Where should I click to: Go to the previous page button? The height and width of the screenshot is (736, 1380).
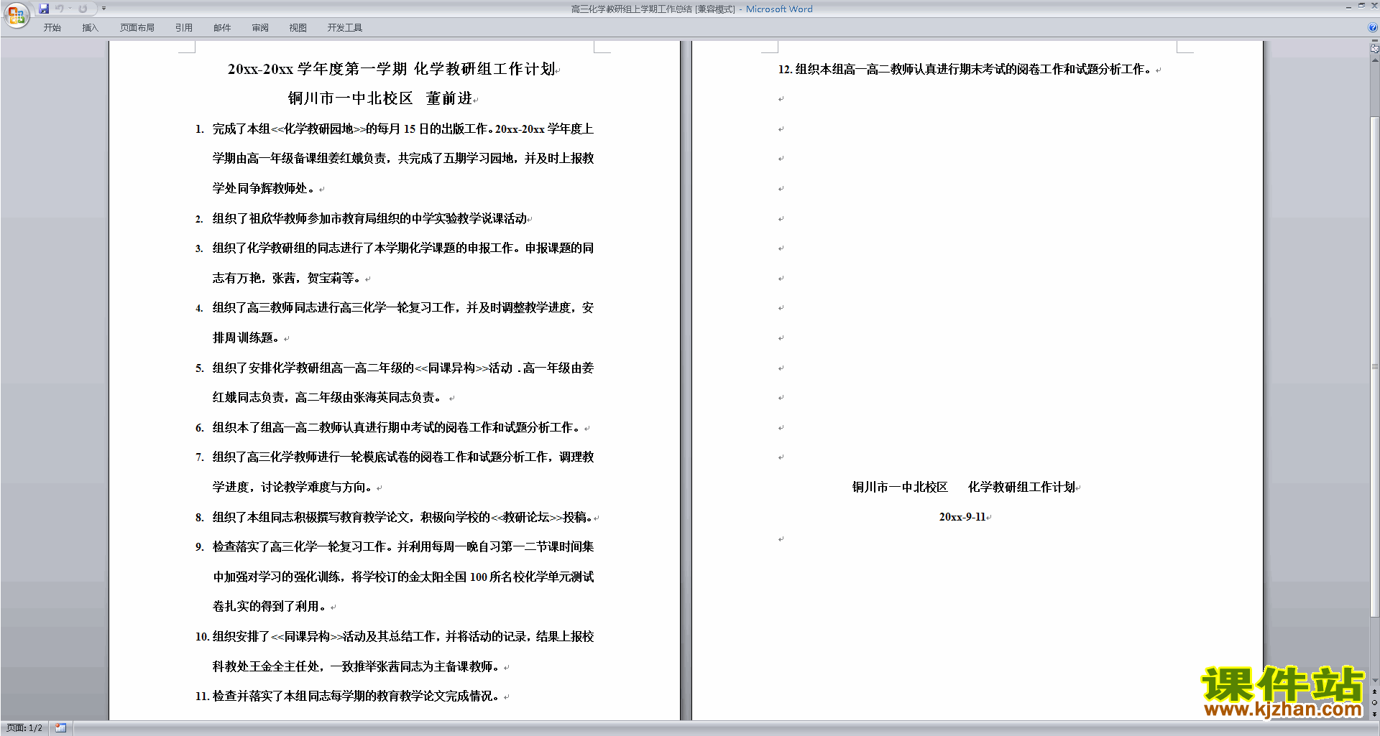(1374, 692)
